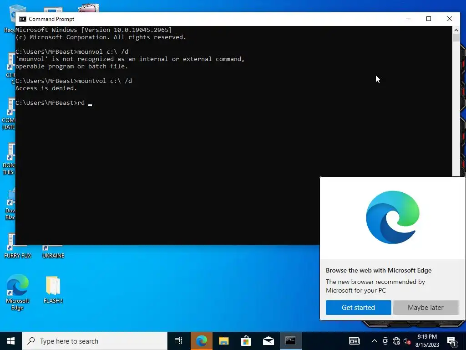Click the current prompt line with 'rd'

[x=54, y=103]
